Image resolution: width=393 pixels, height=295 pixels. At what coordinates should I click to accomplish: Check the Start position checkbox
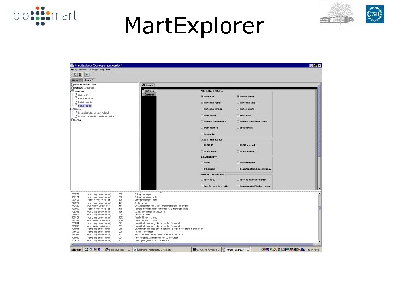coord(202,128)
